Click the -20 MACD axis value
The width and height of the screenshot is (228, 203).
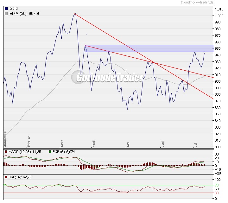[x=218, y=173]
